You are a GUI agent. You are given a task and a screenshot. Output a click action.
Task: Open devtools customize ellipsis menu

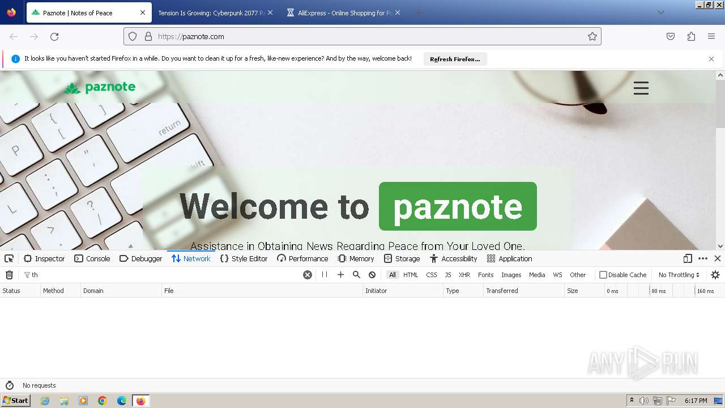(703, 258)
